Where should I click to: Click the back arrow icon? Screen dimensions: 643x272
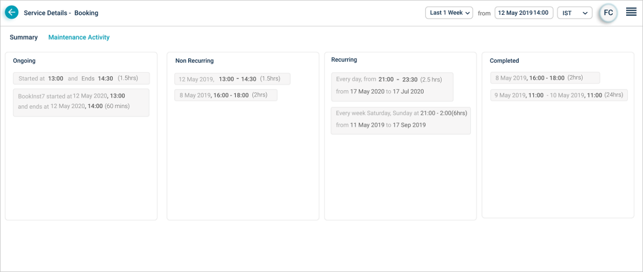(11, 13)
